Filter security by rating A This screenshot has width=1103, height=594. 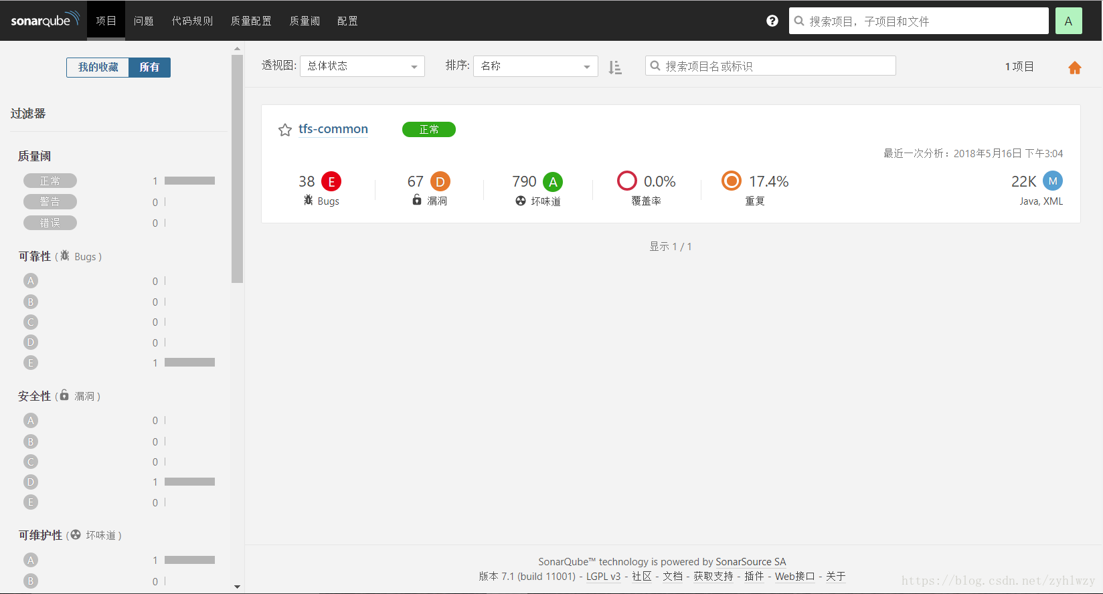[30, 420]
